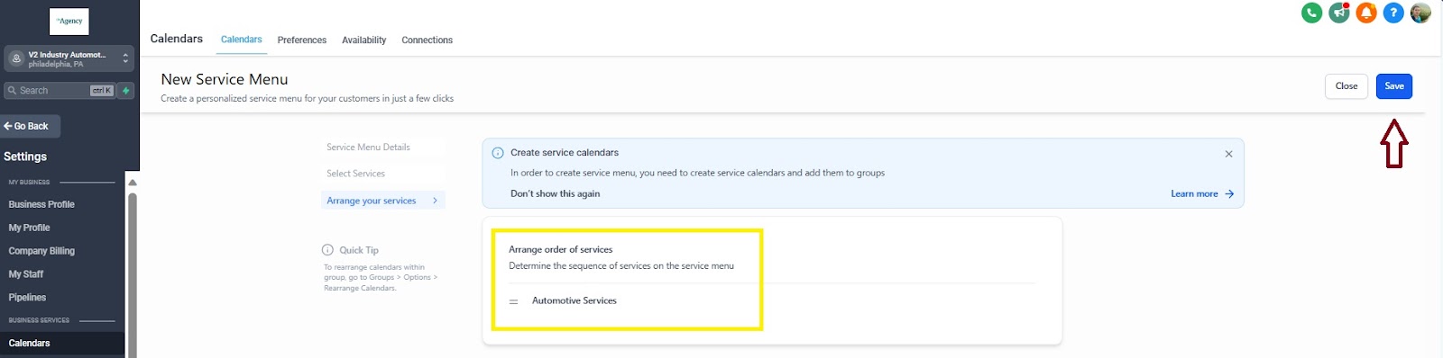
Task: Click the blue help question mark icon
Action: 1393,13
